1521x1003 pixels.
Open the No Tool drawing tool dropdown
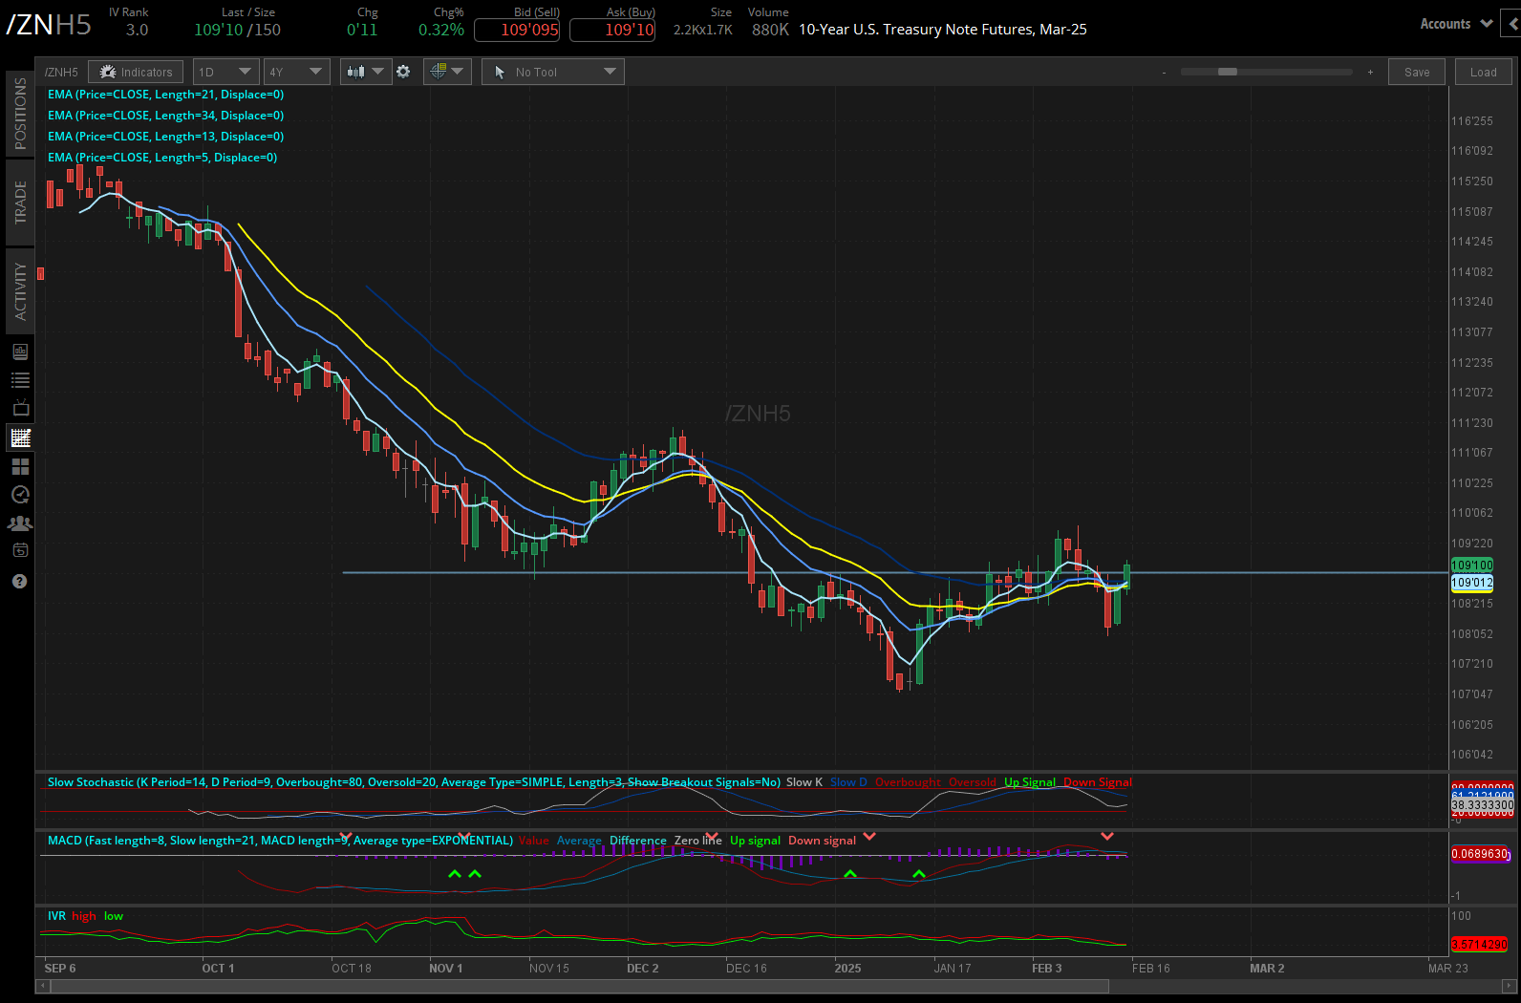(x=553, y=72)
